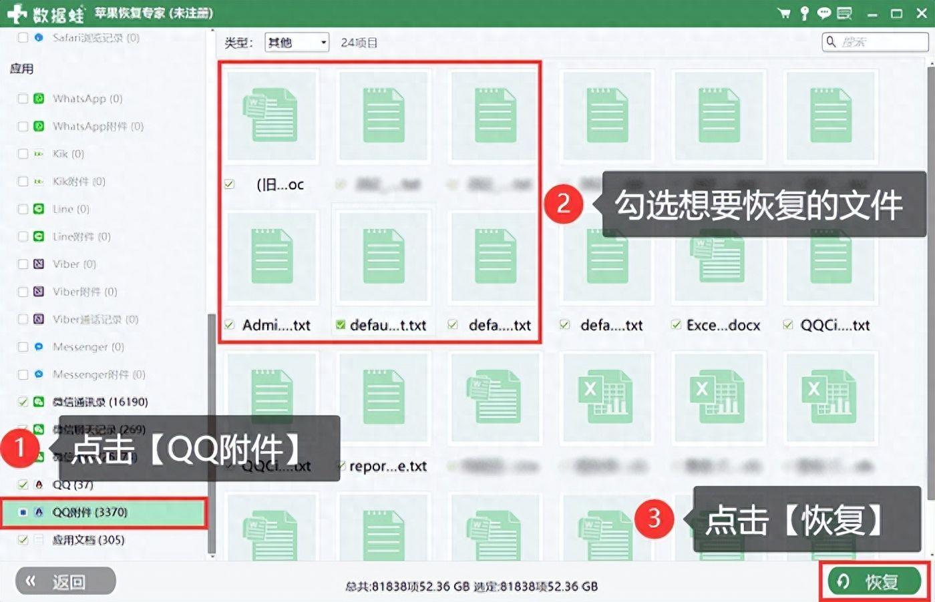Uncheck the defau...t.txt file checkbox
This screenshot has width=935, height=602.
(x=341, y=325)
